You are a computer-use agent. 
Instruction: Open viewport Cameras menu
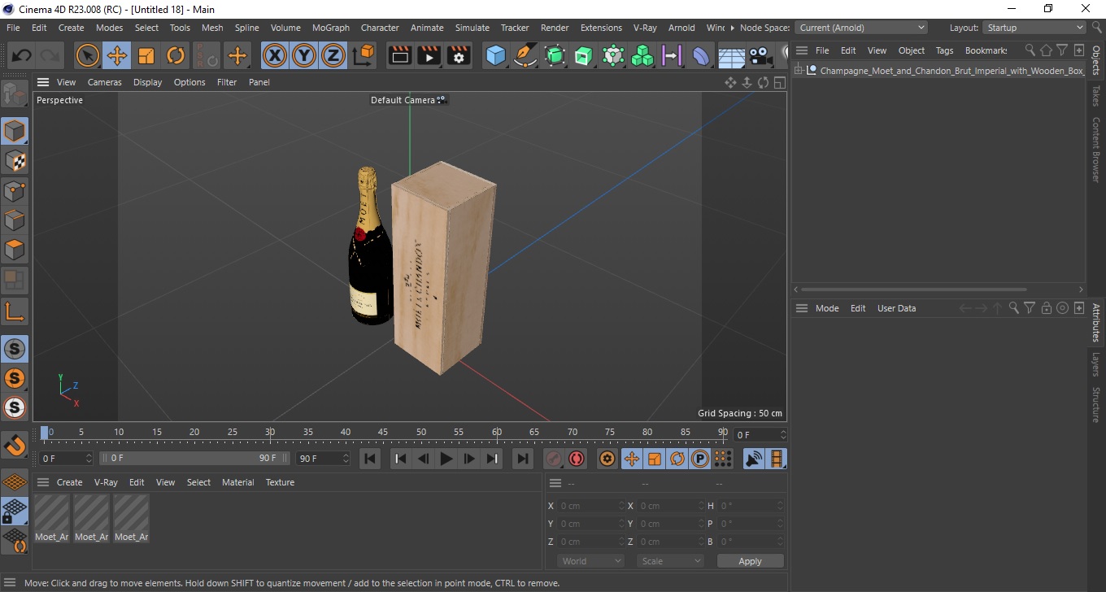pos(105,82)
